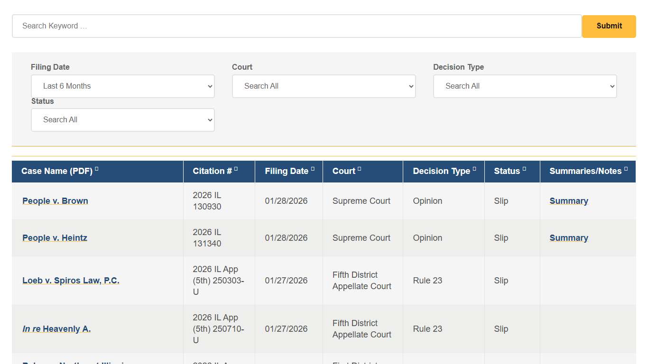Expand the Status filter dropdown
The width and height of the screenshot is (648, 364).
(123, 120)
